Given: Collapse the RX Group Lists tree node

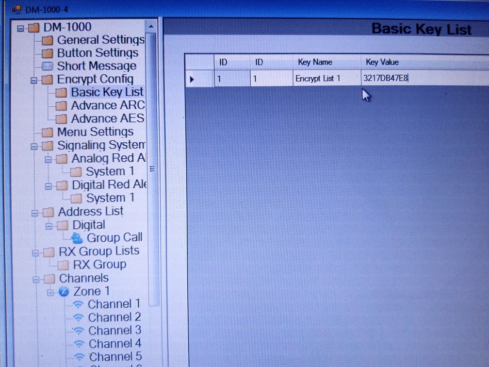Looking at the screenshot, I should [35, 253].
